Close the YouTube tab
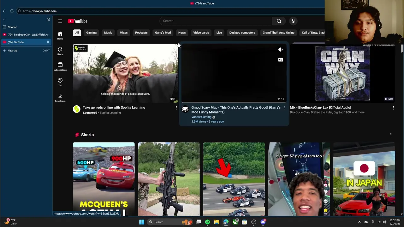The height and width of the screenshot is (227, 404). click(48, 42)
